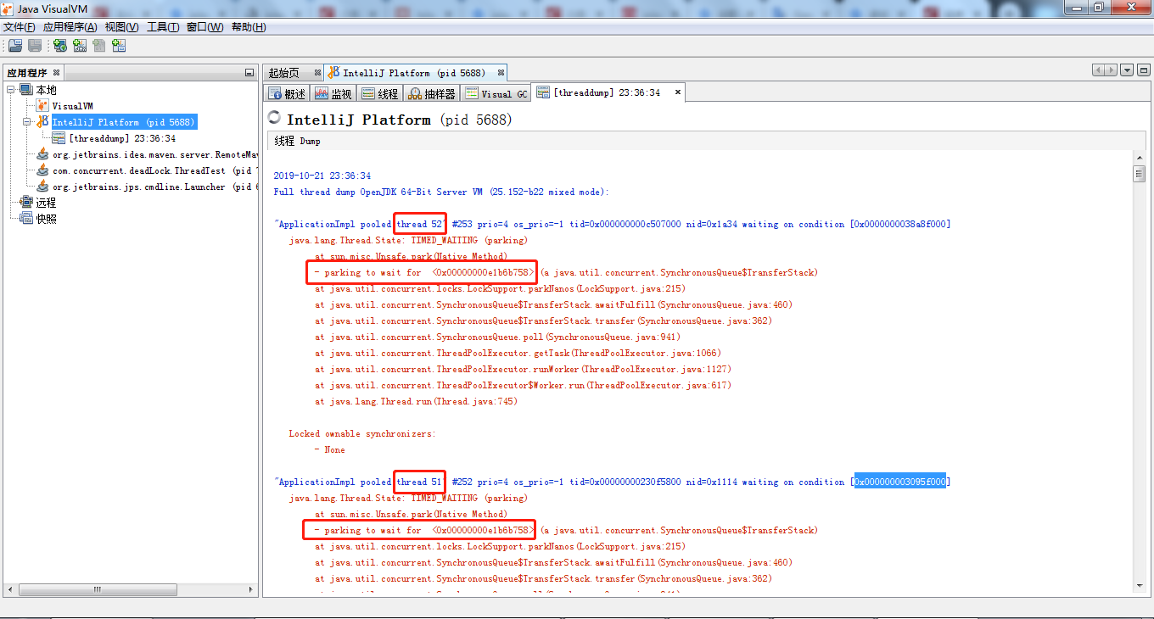Select the 远程 remote hosts icon

tap(26, 203)
